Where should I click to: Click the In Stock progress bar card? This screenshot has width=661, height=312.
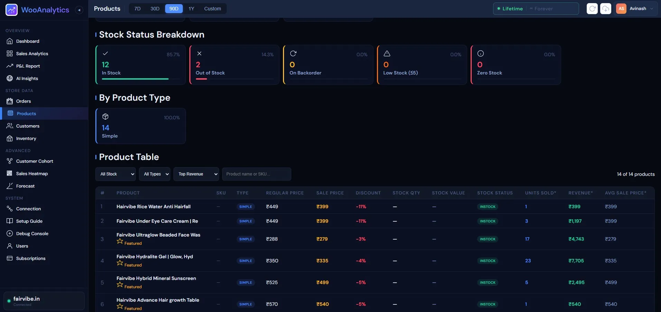tap(141, 65)
